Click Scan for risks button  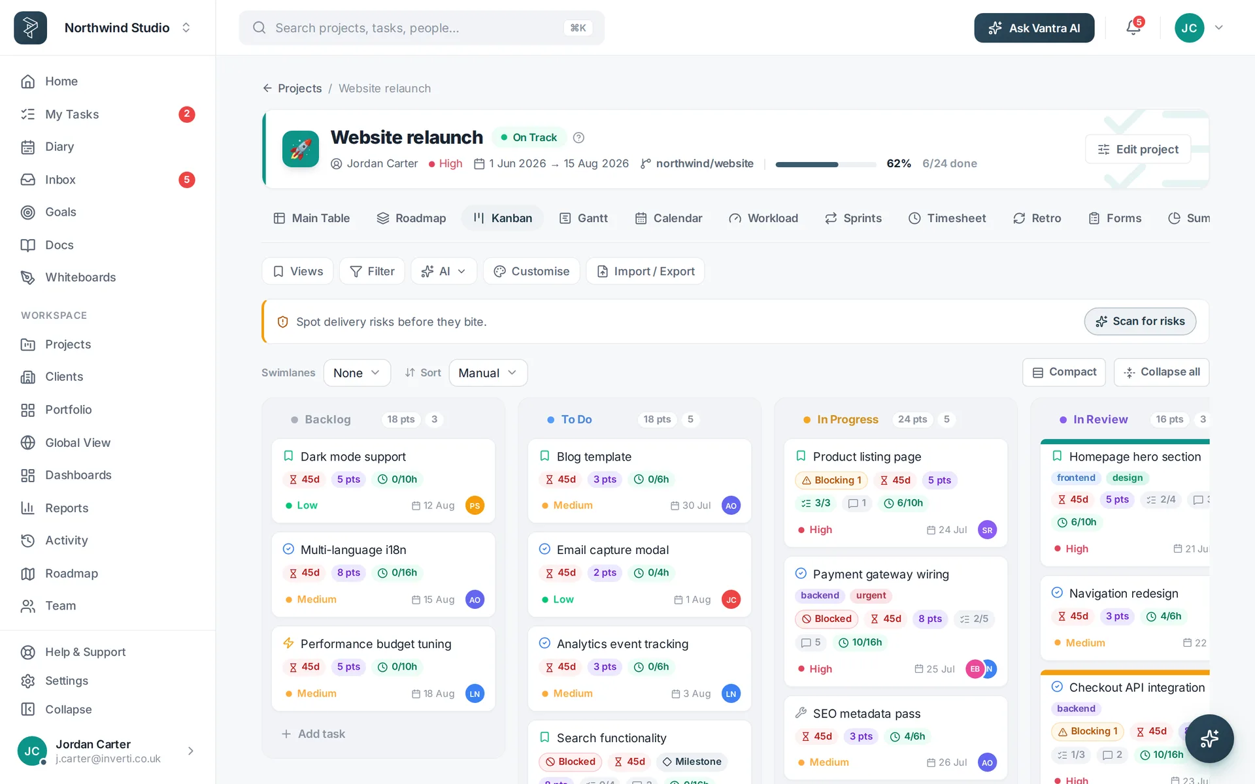[1140, 321]
